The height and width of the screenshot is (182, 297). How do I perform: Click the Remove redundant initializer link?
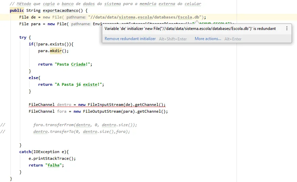(130, 39)
